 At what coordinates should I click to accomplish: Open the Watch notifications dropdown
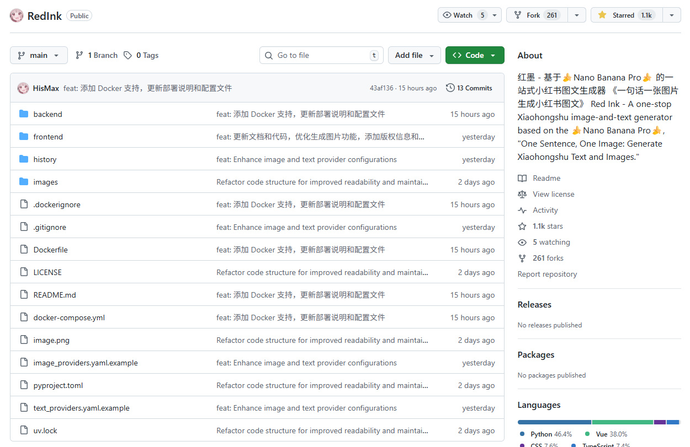[470, 15]
